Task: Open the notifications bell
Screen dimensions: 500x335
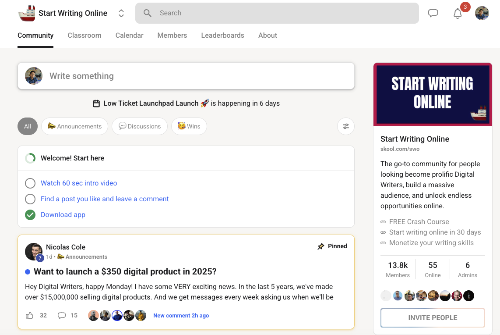Action: click(458, 14)
